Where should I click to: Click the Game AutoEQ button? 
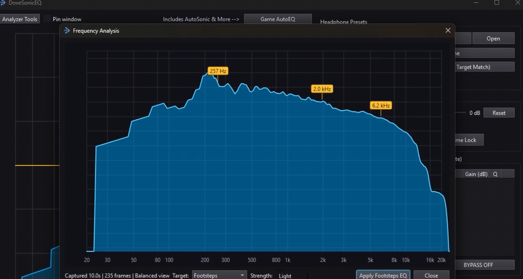coord(278,19)
